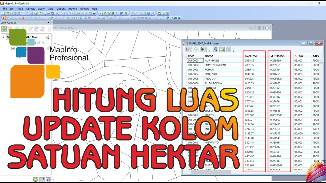The width and height of the screenshot is (326, 183).
Task: Click the Export to PDF icon
Action: point(53,13)
